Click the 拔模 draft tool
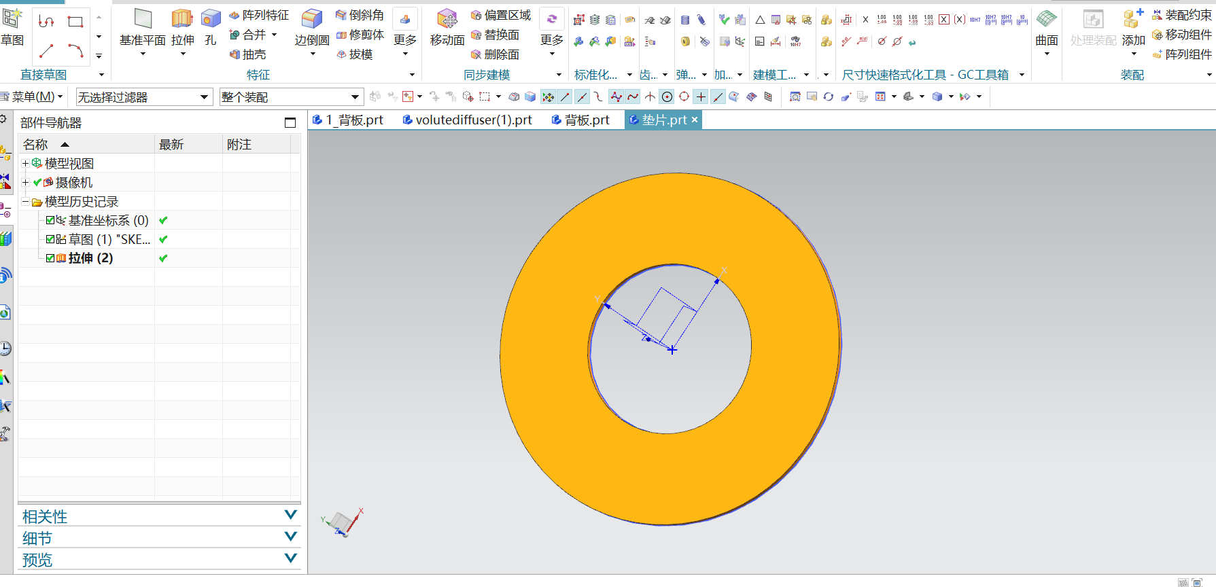Image resolution: width=1216 pixels, height=587 pixels. [354, 54]
